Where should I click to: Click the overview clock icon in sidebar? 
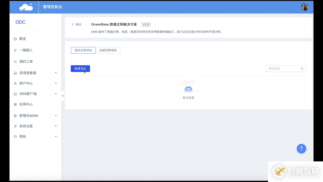click(x=15, y=39)
